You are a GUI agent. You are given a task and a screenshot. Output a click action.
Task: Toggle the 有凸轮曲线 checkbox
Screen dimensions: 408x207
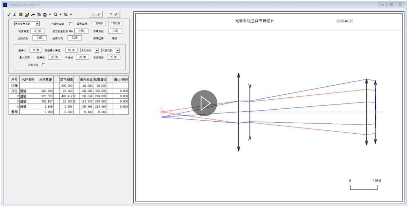click(71, 24)
